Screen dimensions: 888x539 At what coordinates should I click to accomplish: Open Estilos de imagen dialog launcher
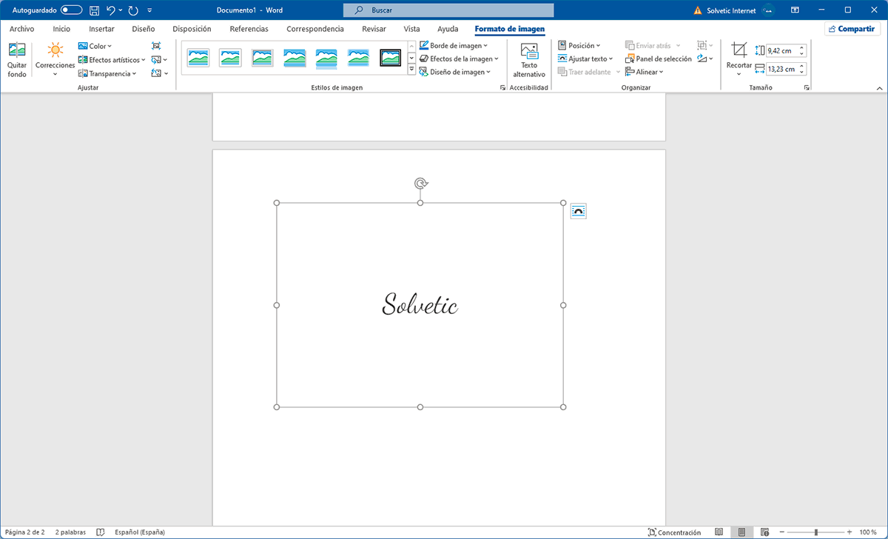(x=502, y=87)
